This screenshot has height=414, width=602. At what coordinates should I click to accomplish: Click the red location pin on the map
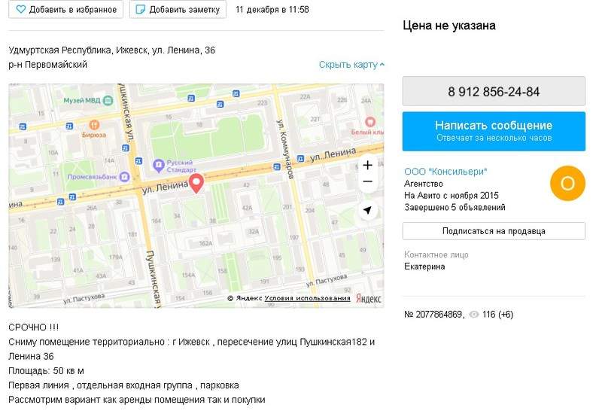tap(196, 183)
